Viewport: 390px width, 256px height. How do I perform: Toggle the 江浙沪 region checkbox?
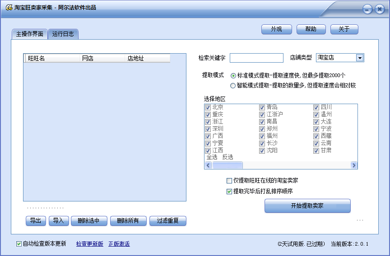(x=262, y=115)
